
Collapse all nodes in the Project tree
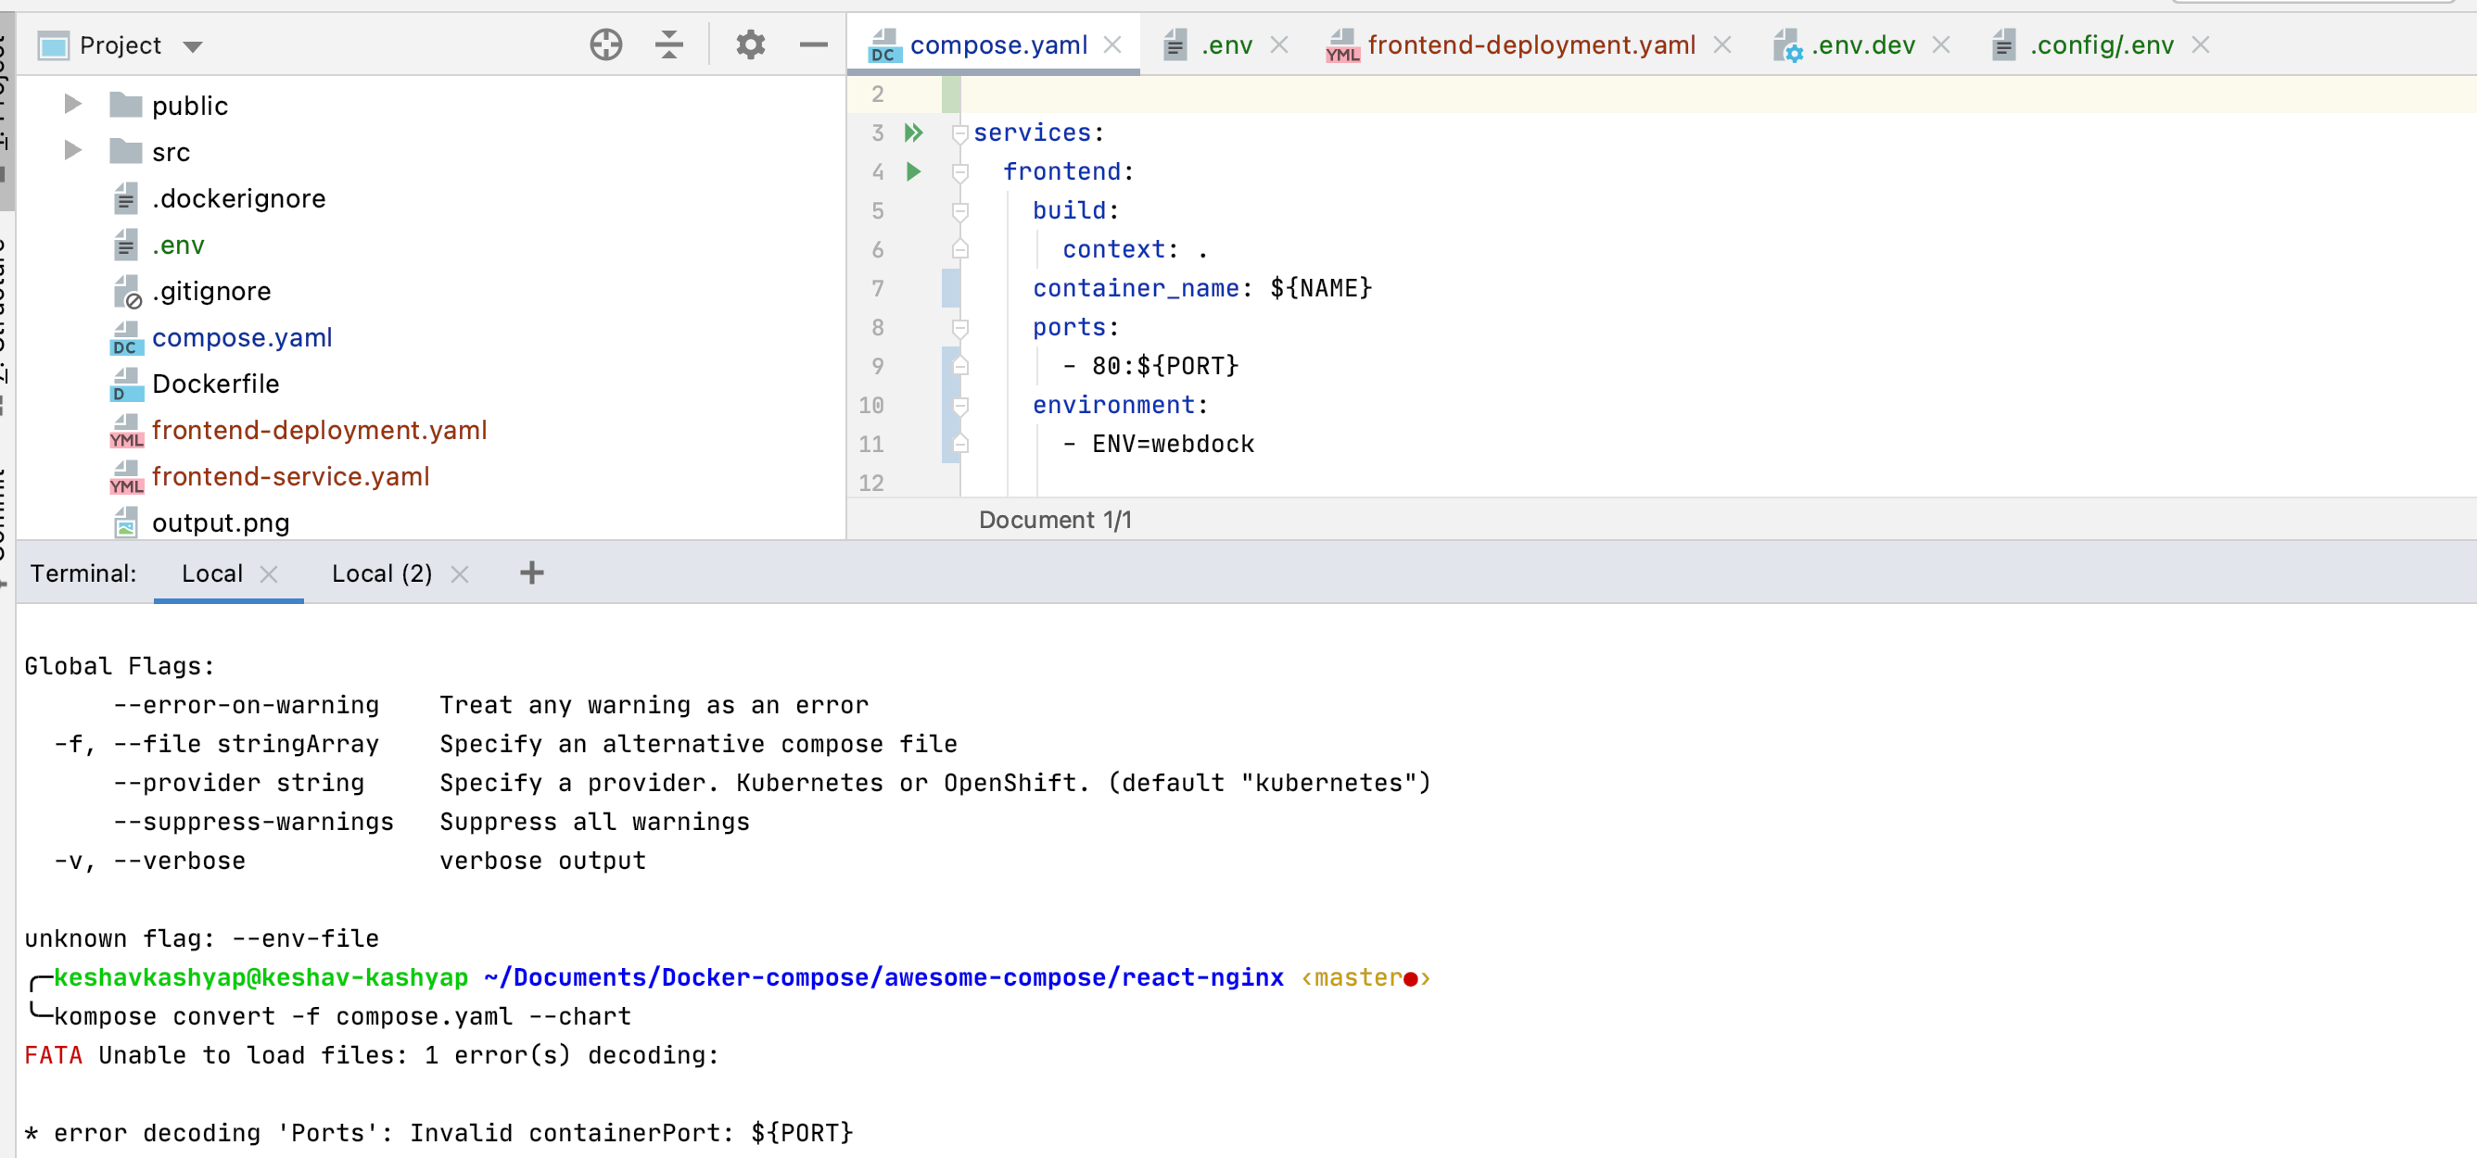click(669, 44)
